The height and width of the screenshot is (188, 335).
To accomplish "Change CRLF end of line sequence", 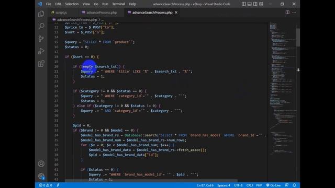I will (250, 185).
